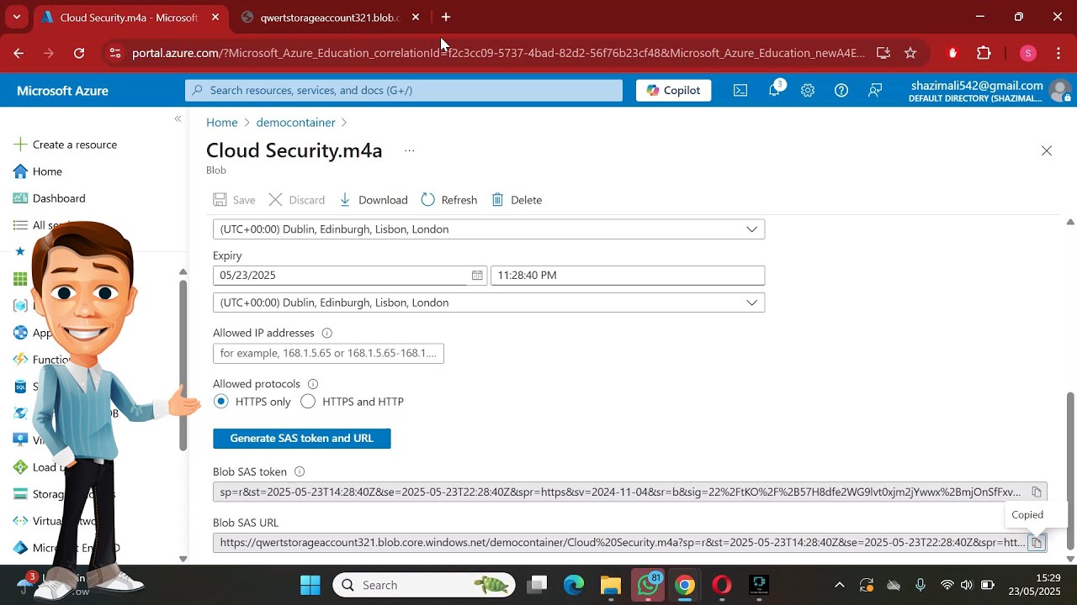Click the expiry time field 11:28:40 PM
This screenshot has width=1077, height=605.
point(628,276)
